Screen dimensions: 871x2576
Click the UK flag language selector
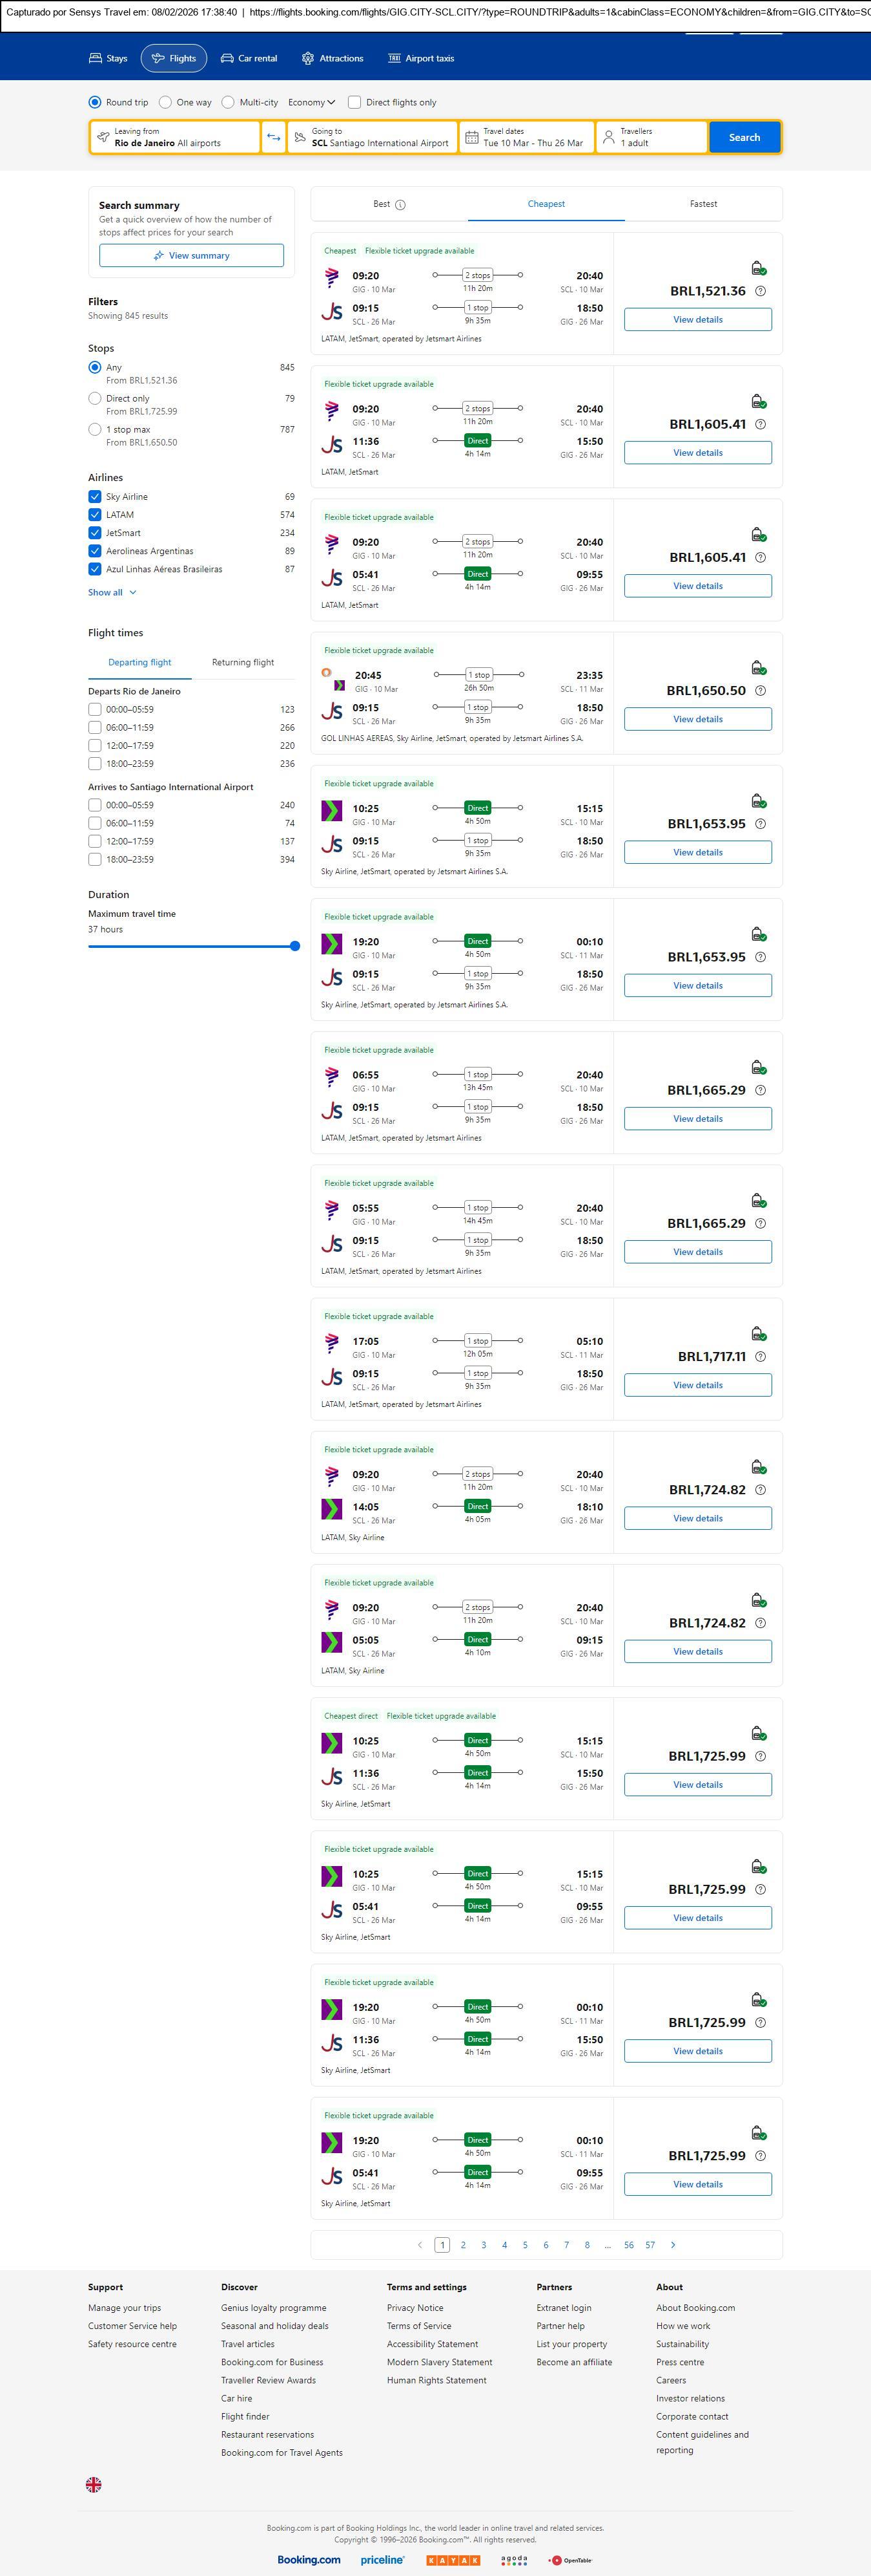(94, 2484)
